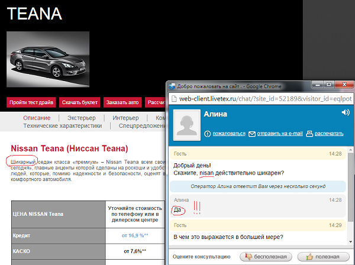The height and width of the screenshot is (265, 355).
Task: Rate consultation as полезная
Action: point(323,257)
